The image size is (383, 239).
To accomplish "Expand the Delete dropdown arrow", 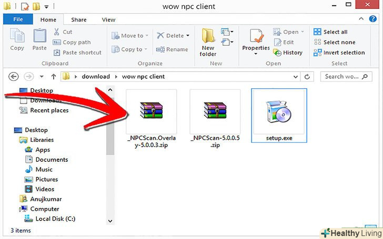I will point(188,36).
